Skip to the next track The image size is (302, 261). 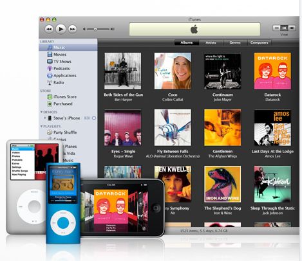point(73,29)
